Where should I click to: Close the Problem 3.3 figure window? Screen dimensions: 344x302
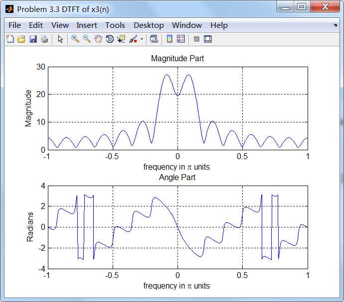click(325, 6)
